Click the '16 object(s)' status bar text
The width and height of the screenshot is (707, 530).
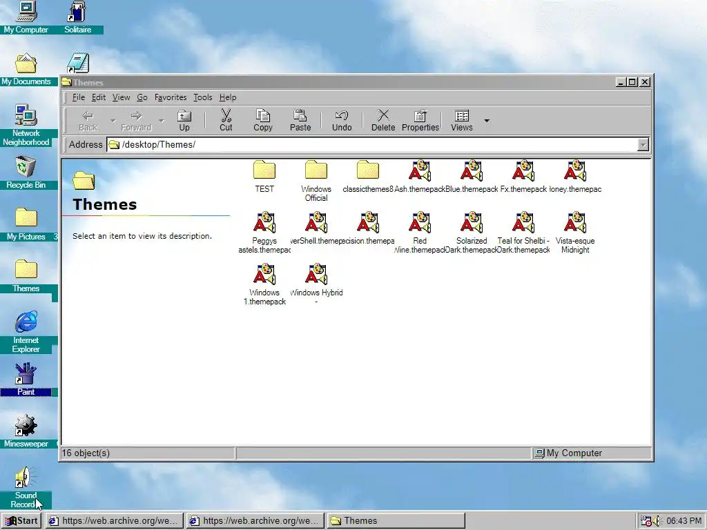[x=86, y=453]
